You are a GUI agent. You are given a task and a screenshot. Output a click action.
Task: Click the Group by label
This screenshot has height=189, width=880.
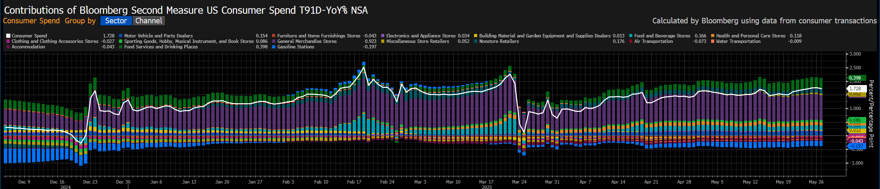80,21
